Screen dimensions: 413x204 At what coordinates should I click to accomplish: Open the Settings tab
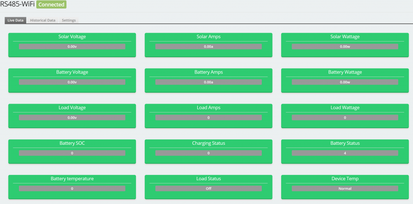pyautogui.click(x=69, y=20)
